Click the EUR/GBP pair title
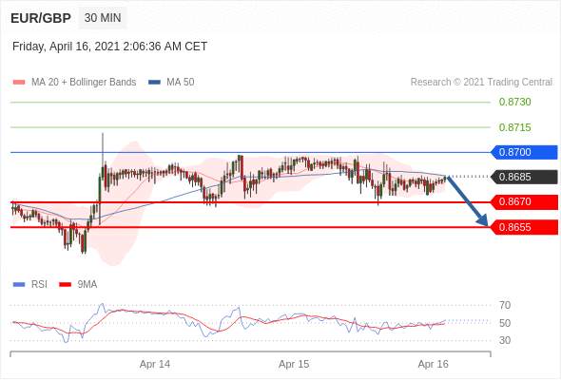This screenshot has height=380, width=561. coord(41,18)
